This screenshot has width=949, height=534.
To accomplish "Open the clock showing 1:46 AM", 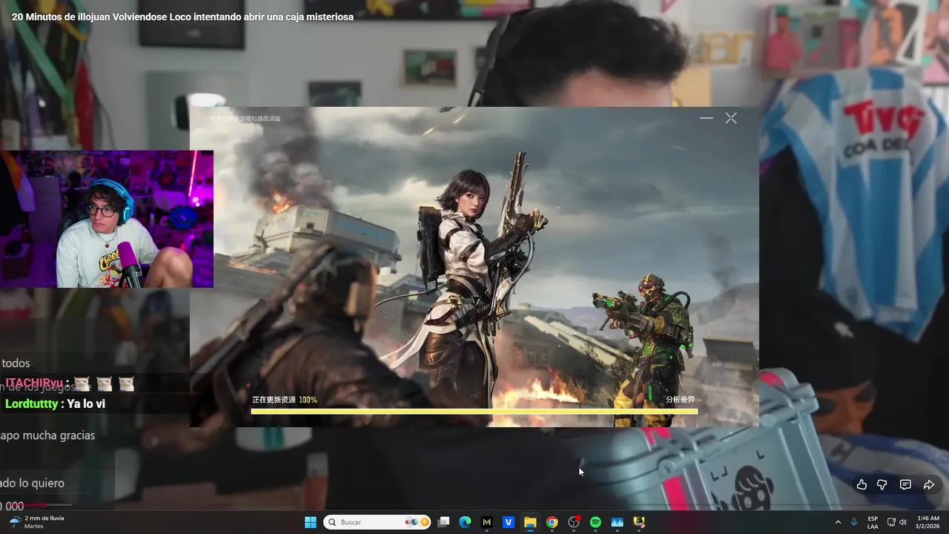I will coord(928,522).
